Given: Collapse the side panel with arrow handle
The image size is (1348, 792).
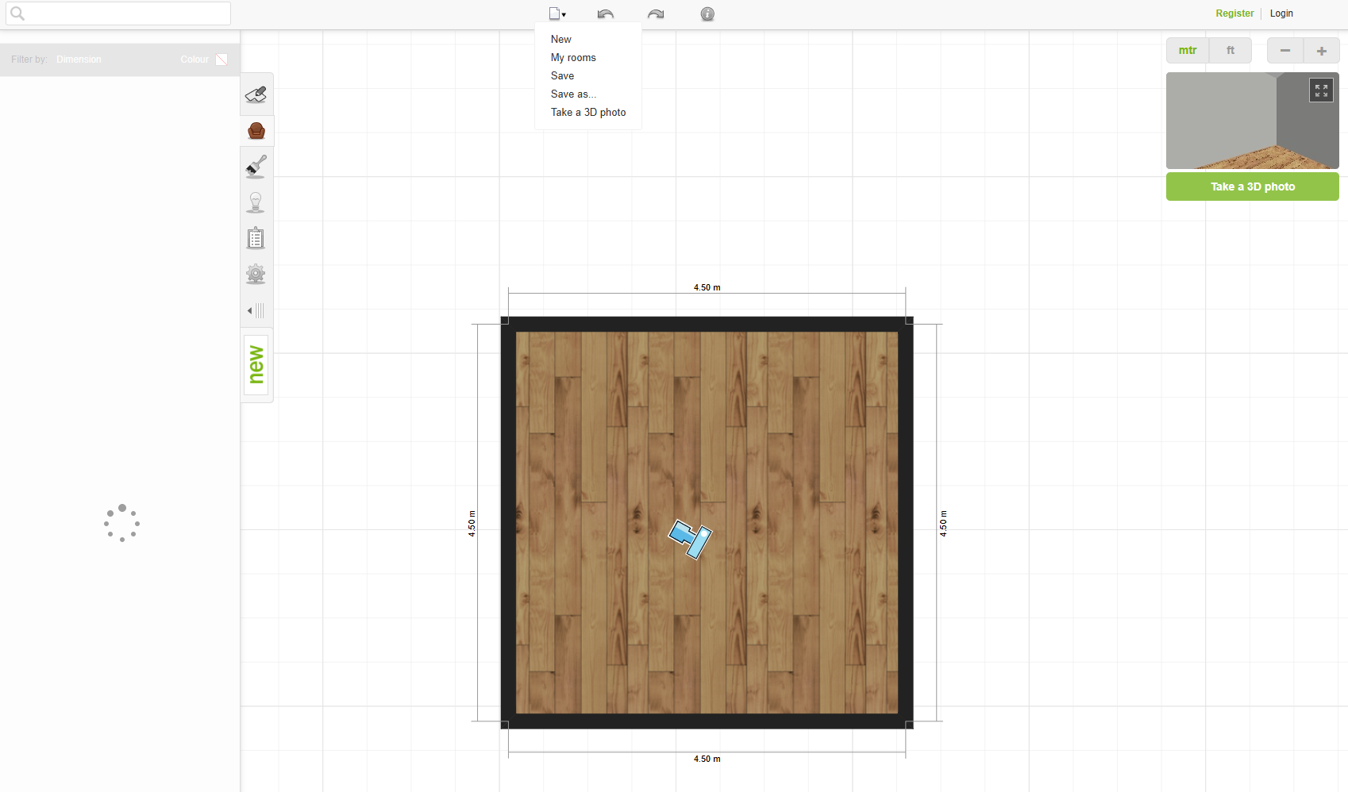Looking at the screenshot, I should click(x=256, y=310).
